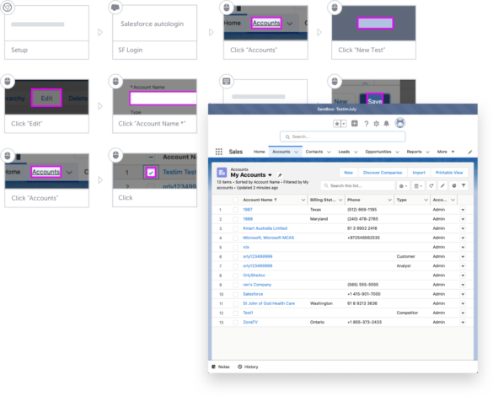Screen dimensions: 493x396
Task: Open the Kmart Australia Limited account link
Action: (265, 228)
